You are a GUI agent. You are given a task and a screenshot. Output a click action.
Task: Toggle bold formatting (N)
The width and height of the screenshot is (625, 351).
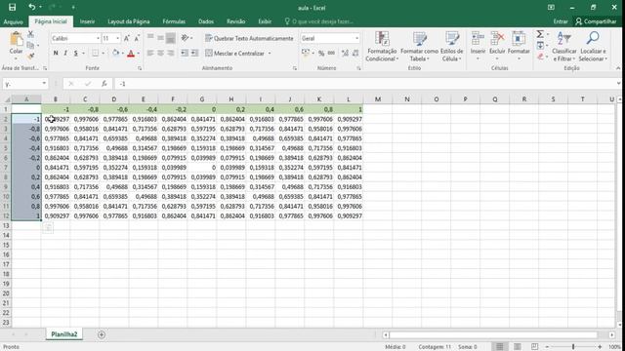(56, 53)
